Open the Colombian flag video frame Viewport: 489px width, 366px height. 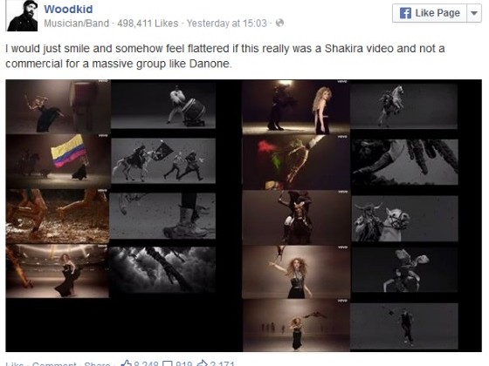(x=58, y=161)
